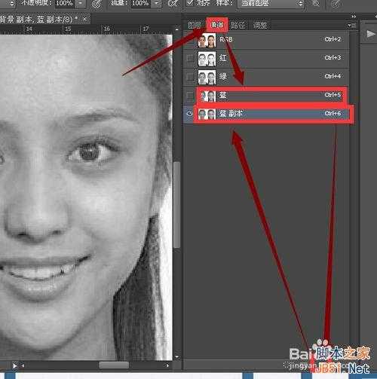Open the Actions play icon in right dock

coord(370,34)
